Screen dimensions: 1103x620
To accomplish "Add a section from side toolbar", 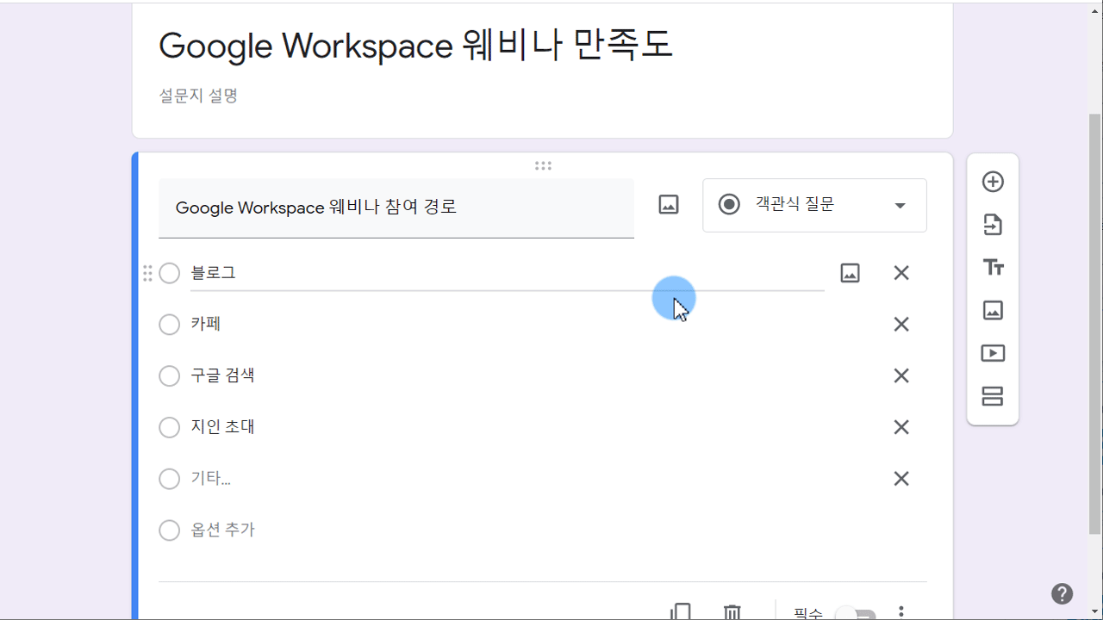I will [x=993, y=396].
